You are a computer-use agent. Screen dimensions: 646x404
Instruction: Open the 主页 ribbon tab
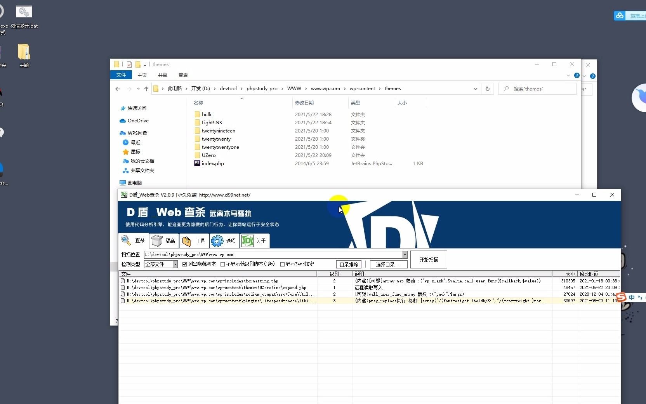(x=142, y=75)
